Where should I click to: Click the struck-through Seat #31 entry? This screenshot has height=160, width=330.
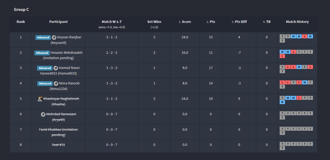[x=58, y=145]
